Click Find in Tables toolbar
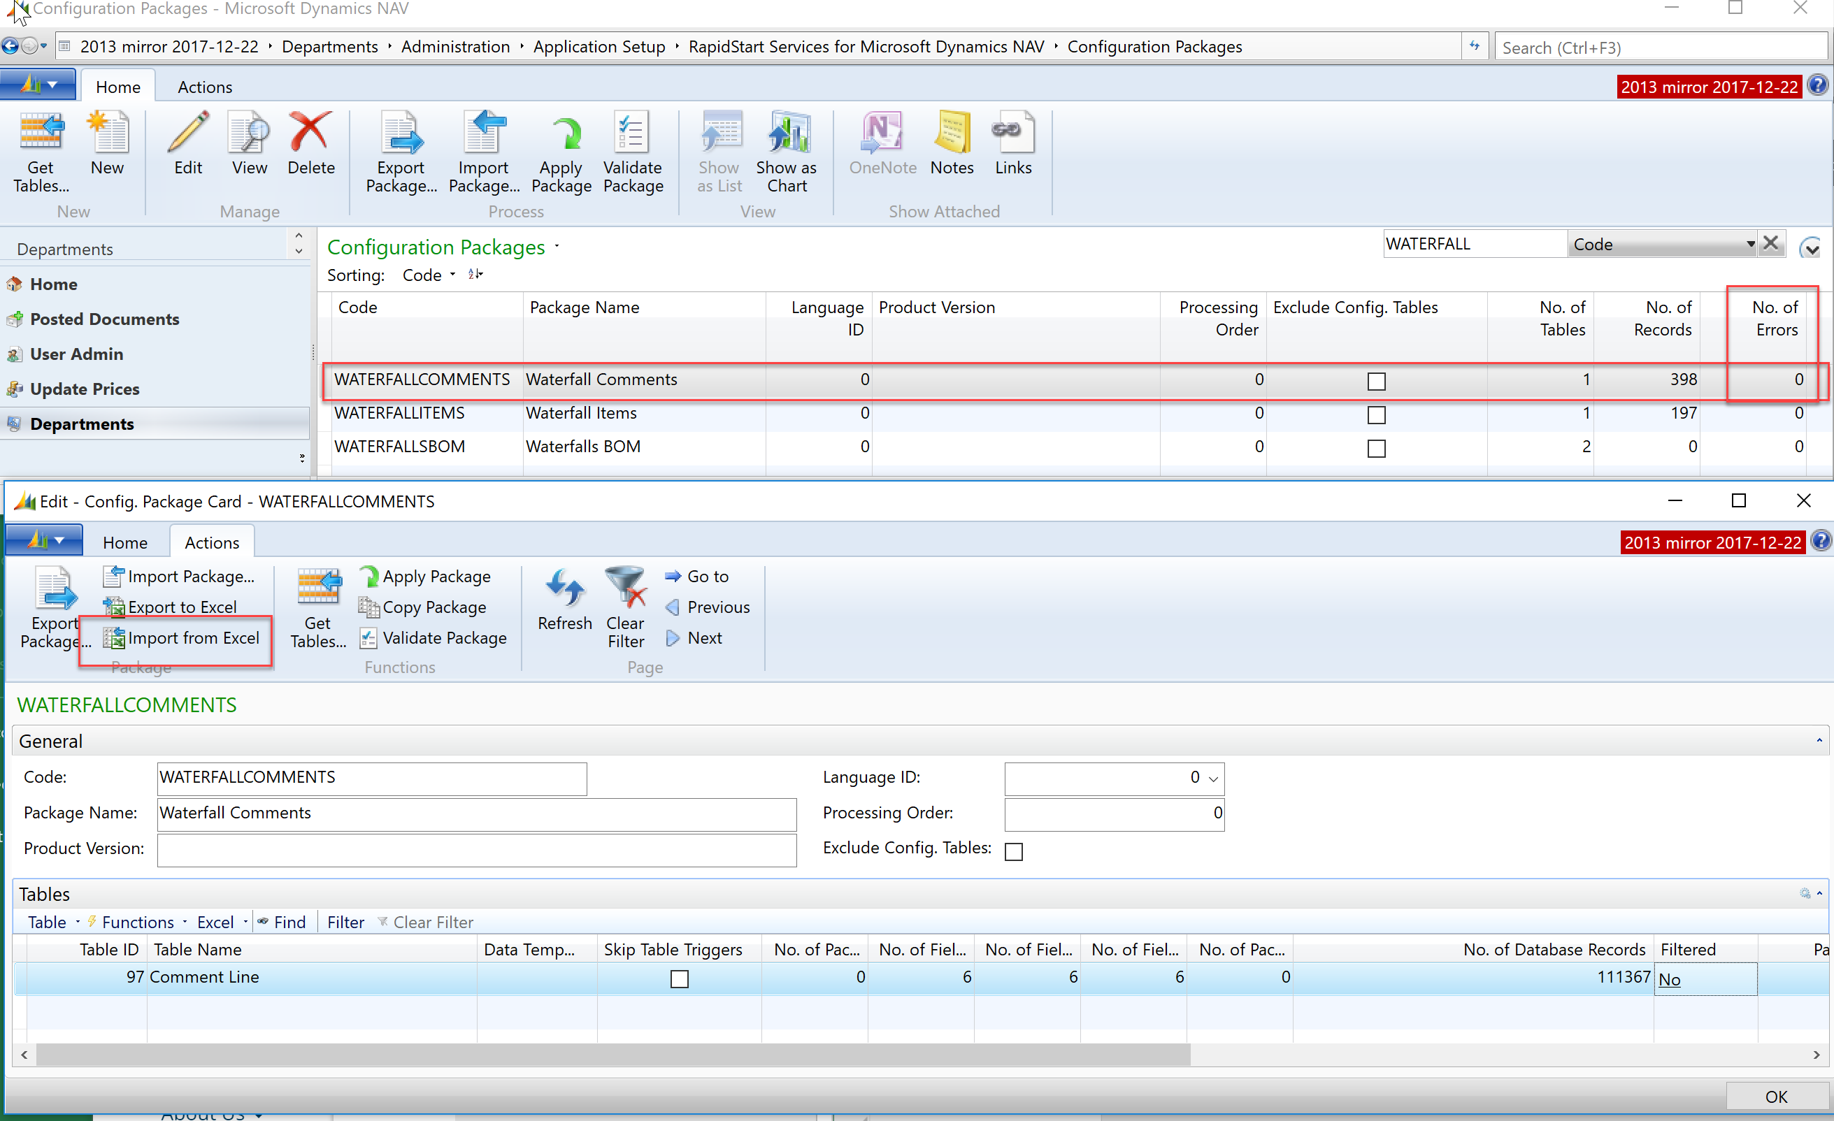Viewport: 1834px width, 1121px height. pos(281,923)
